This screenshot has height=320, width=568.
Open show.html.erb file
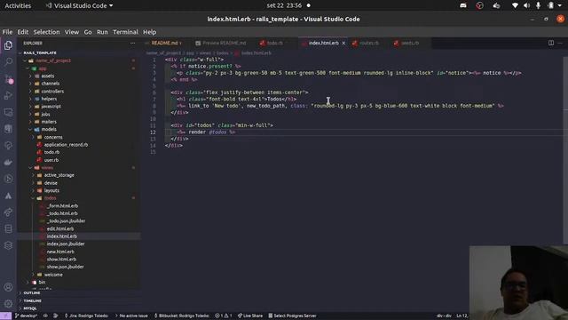[61, 259]
